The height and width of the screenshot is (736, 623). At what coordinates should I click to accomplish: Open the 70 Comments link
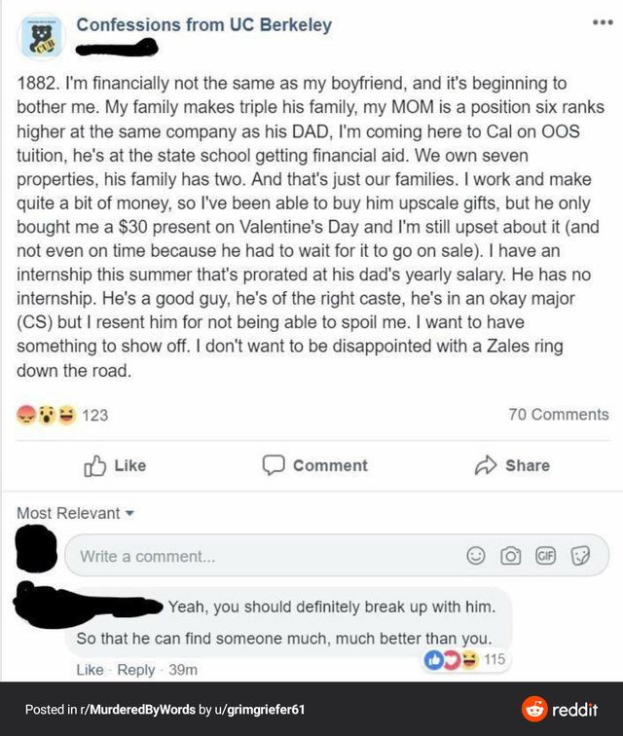pos(558,415)
